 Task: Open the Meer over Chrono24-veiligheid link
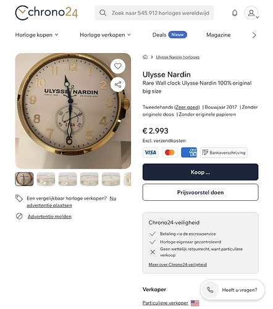pyautogui.click(x=177, y=265)
